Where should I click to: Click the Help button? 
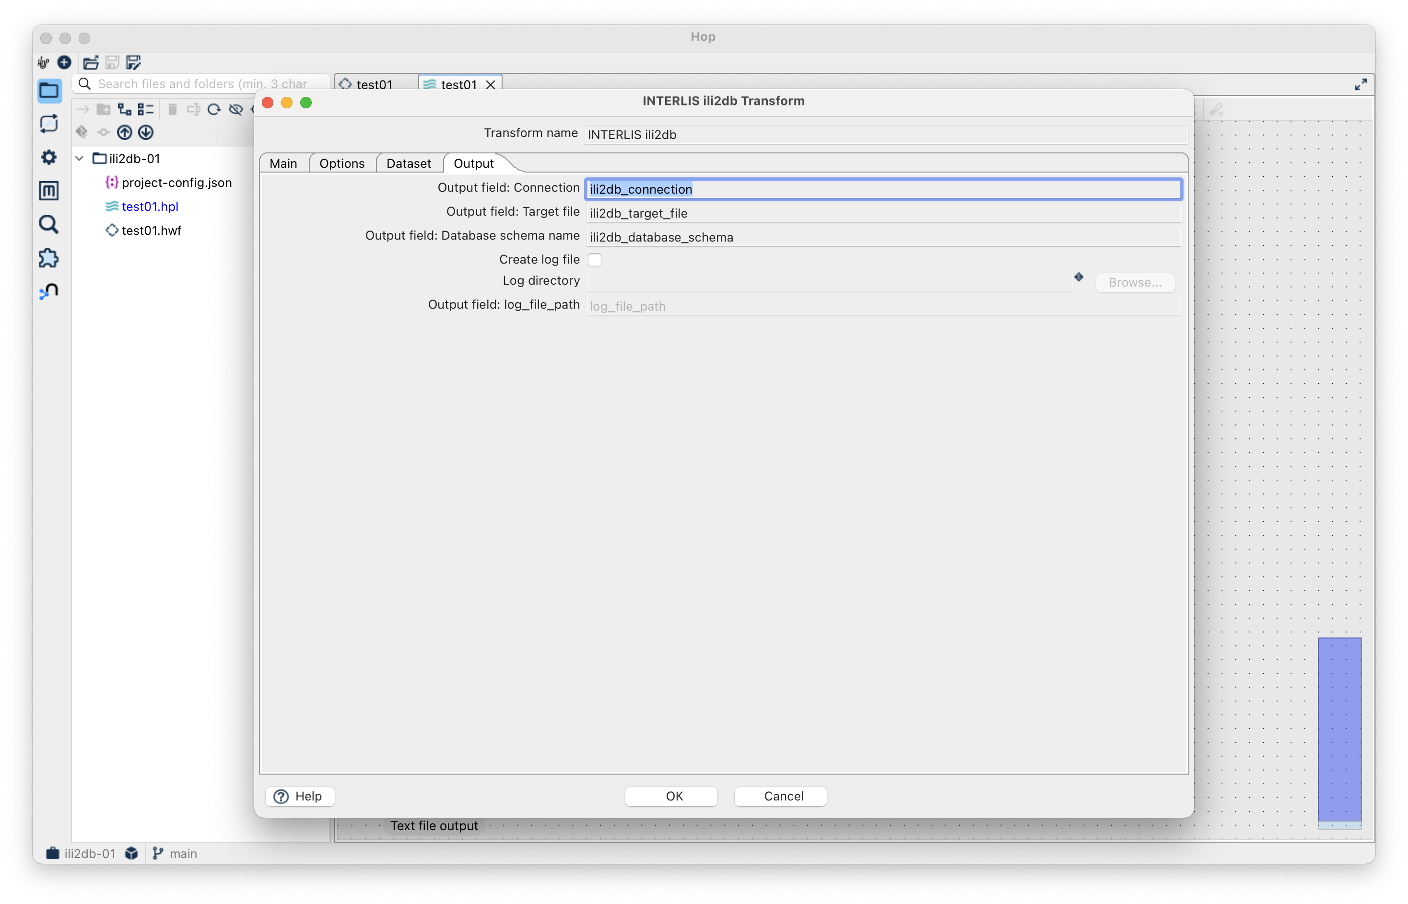[299, 796]
